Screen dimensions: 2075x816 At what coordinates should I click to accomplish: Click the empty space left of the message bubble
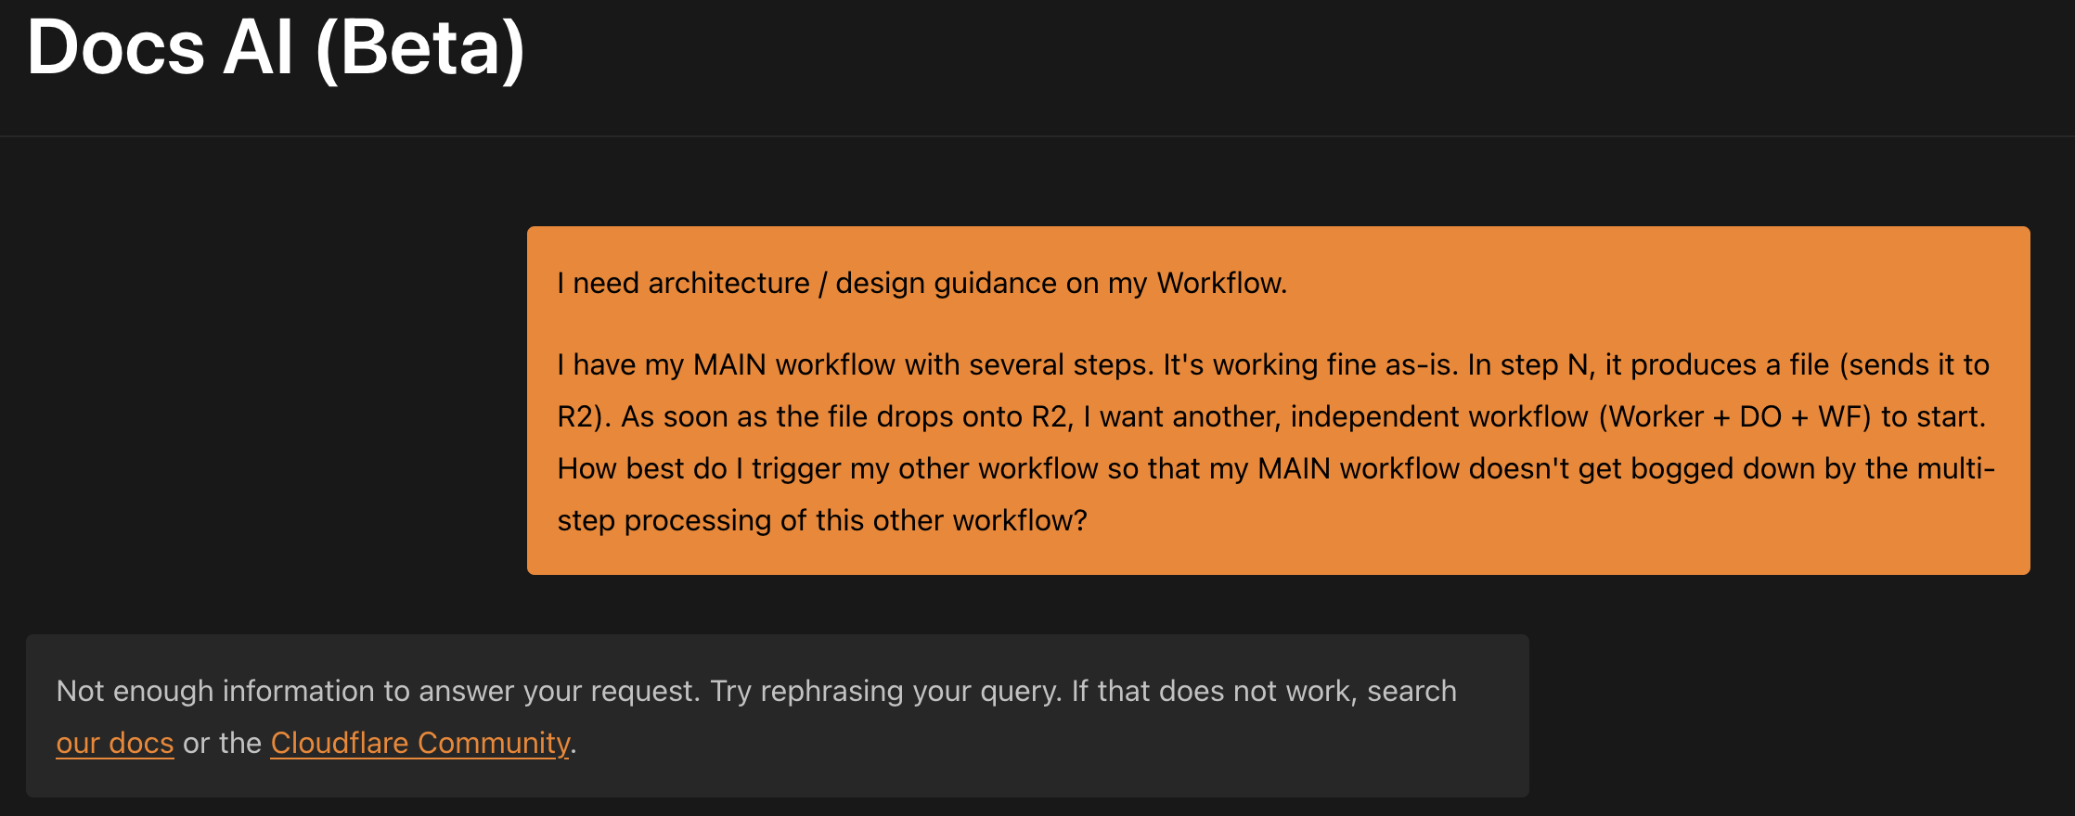click(x=260, y=399)
